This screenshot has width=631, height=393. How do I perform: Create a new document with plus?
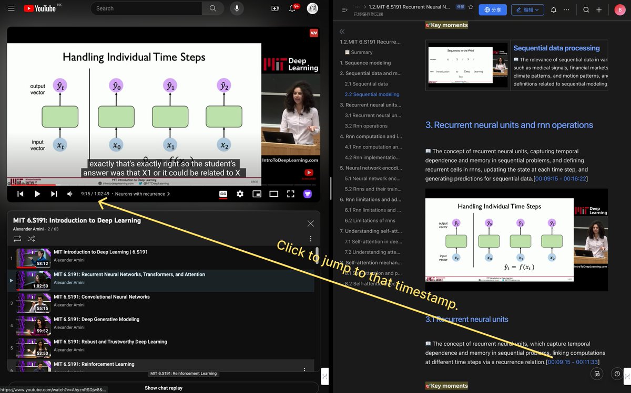[599, 9]
